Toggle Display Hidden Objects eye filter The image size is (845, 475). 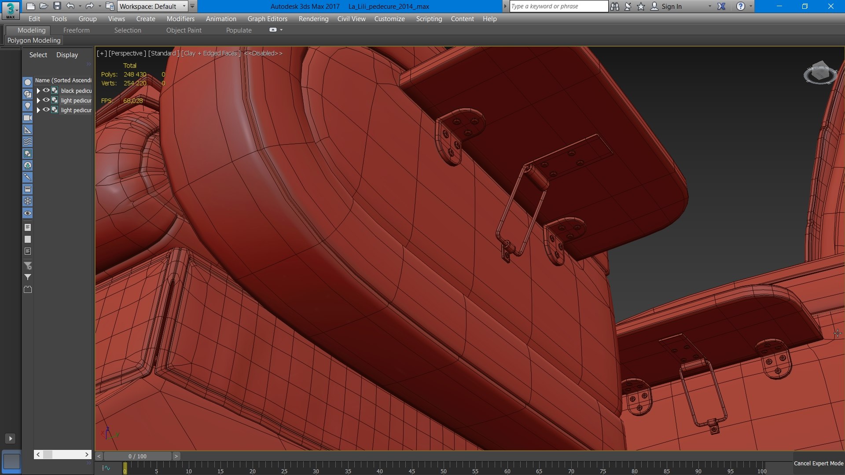point(28,213)
